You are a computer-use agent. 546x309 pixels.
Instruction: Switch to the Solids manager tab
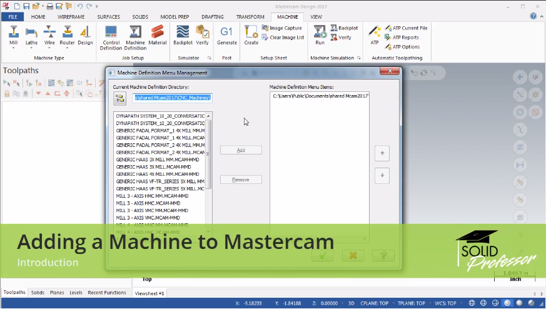pyautogui.click(x=38, y=293)
